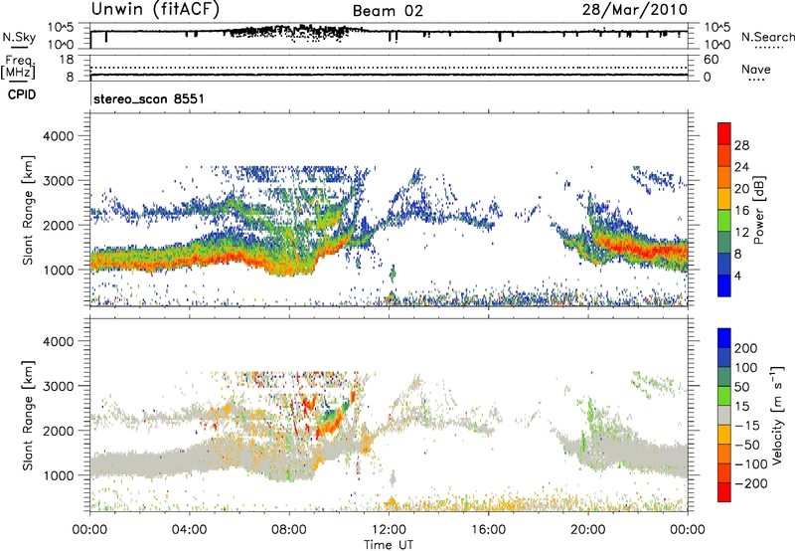Image resolution: width=795 pixels, height=551 pixels.
Task: Click the "50" tick on Velocity colorbar
Action: click(741, 387)
